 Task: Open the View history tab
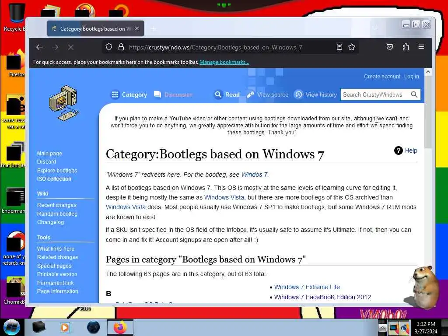(316, 94)
